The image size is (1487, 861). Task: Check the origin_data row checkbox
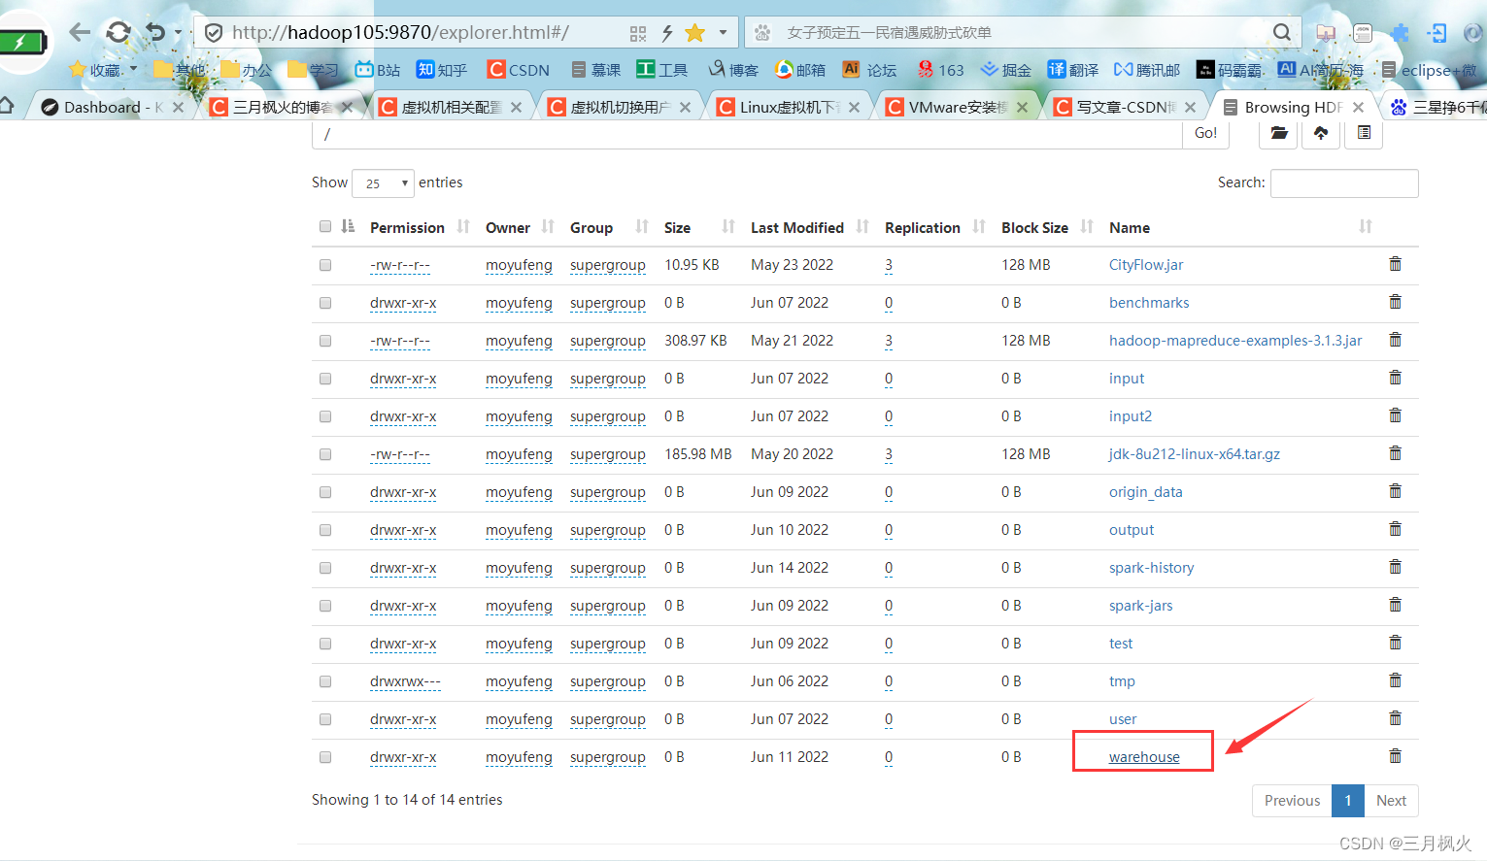coord(325,492)
